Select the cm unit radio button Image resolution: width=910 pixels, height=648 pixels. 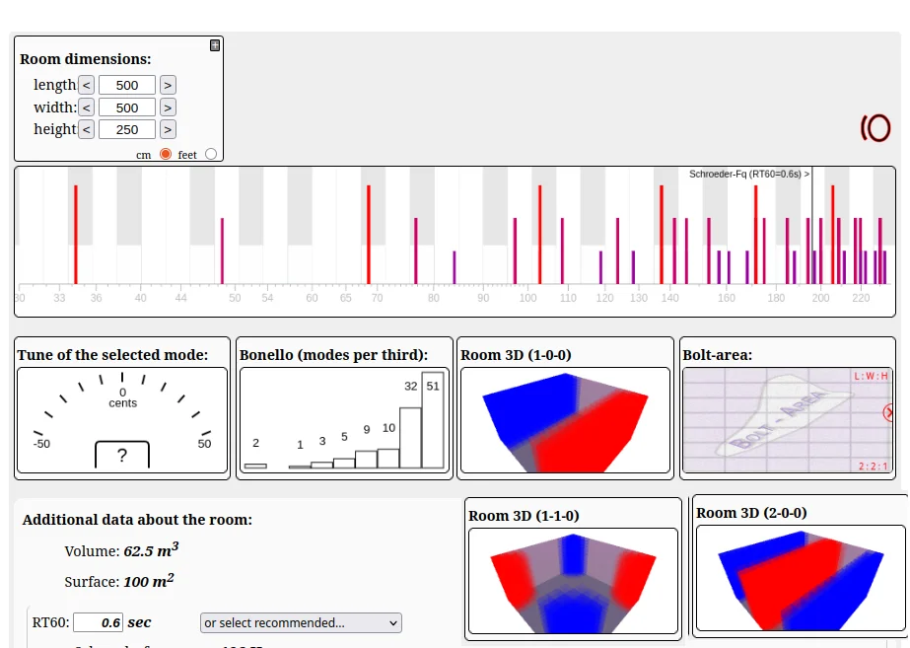pos(166,155)
